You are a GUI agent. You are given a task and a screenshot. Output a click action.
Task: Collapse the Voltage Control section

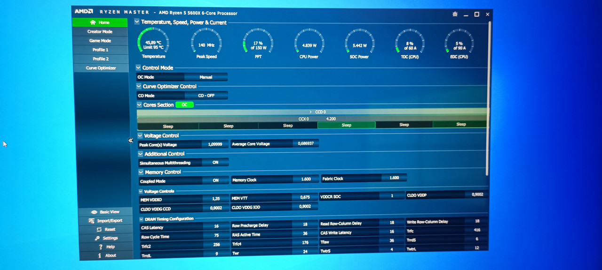[x=140, y=136]
